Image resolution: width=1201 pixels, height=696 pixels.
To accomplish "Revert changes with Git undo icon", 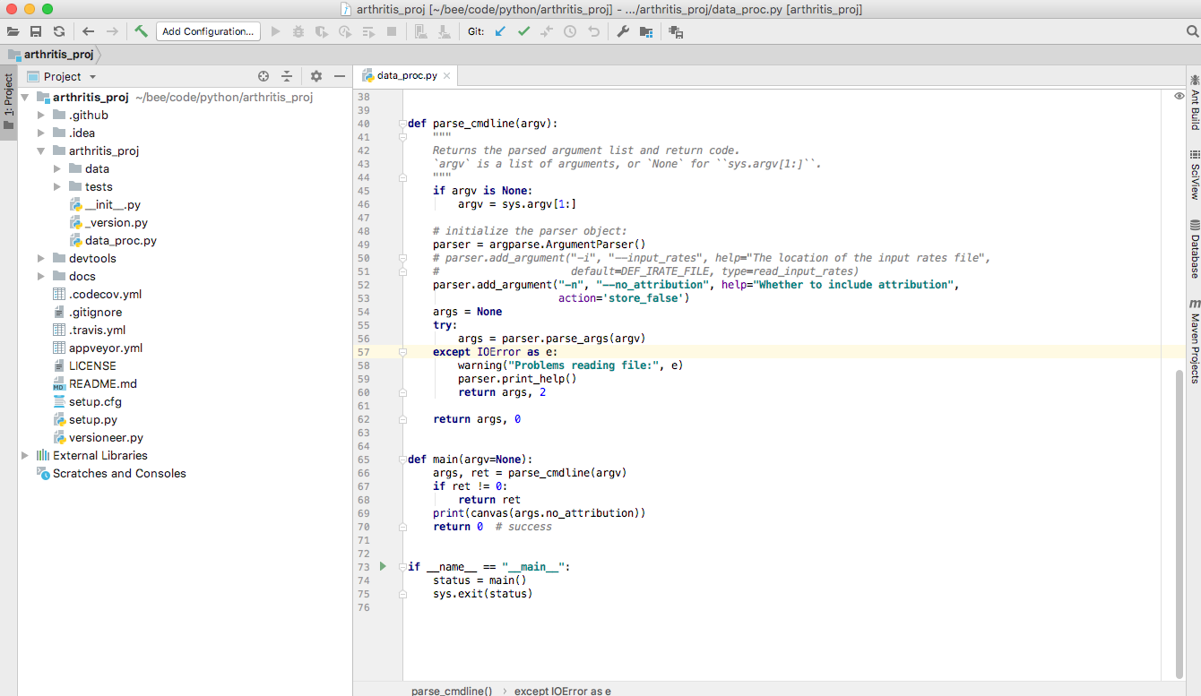I will [593, 31].
